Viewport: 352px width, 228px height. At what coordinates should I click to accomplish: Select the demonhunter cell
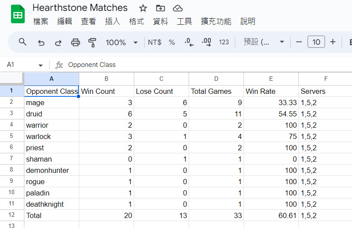tap(52, 170)
